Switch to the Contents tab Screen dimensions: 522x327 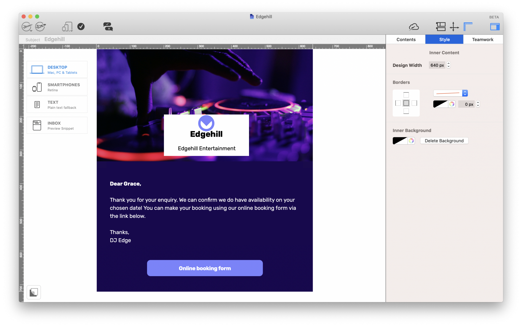tap(406, 39)
